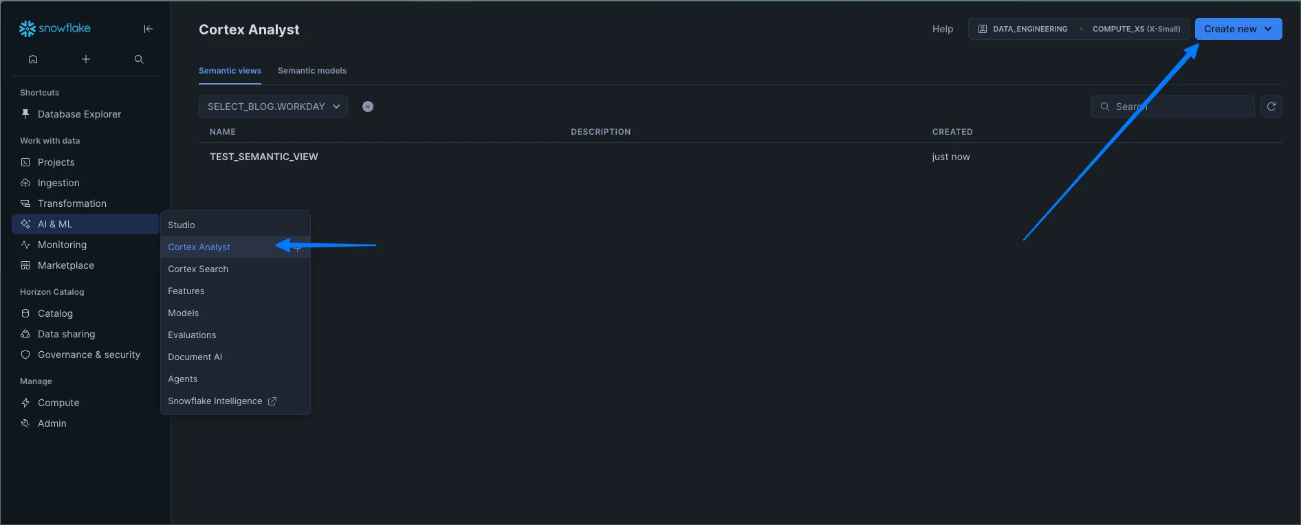Click NAME column header
This screenshot has height=525, width=1301.
coord(223,132)
